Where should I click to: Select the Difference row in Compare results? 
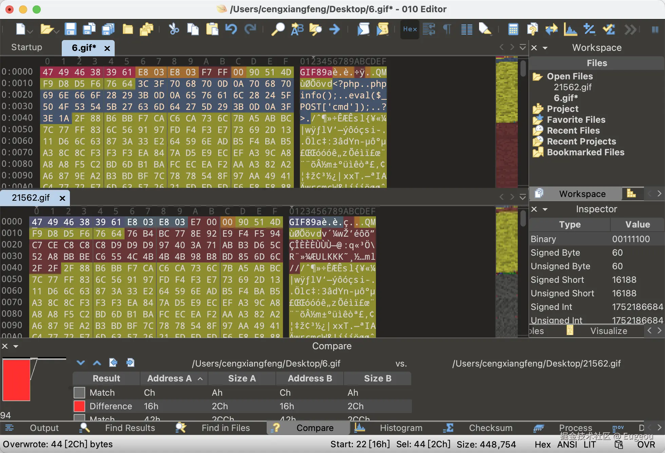pos(111,406)
